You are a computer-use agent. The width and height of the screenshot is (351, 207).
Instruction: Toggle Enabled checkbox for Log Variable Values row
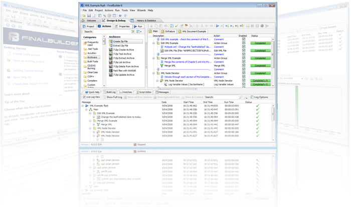pyautogui.click(x=244, y=84)
